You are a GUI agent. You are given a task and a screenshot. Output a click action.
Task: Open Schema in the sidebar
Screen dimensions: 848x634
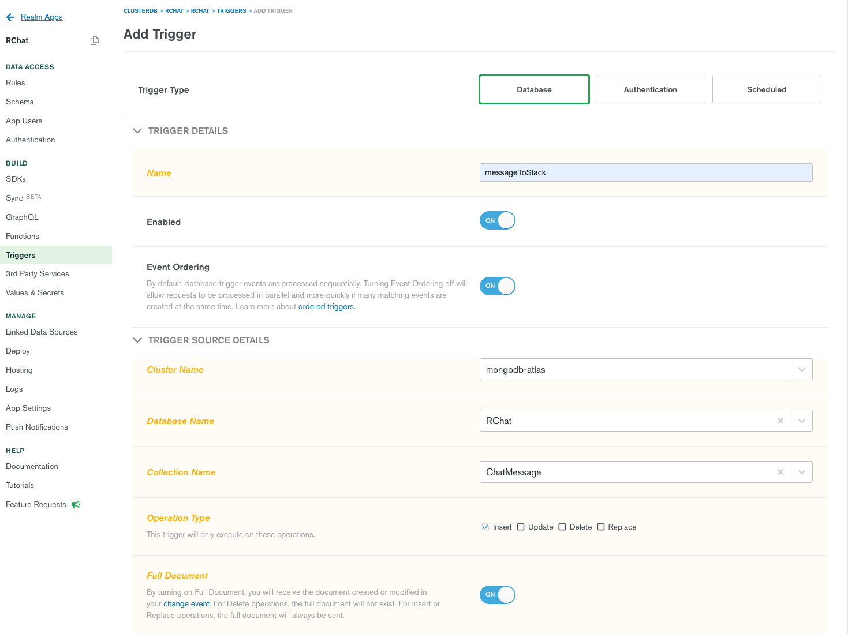[20, 102]
